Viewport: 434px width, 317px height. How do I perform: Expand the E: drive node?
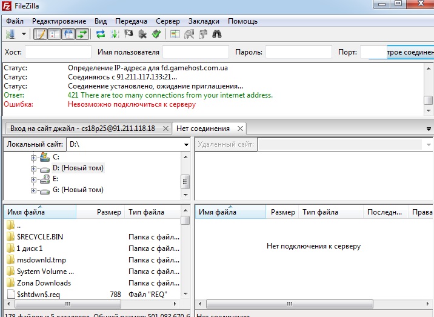(33, 179)
